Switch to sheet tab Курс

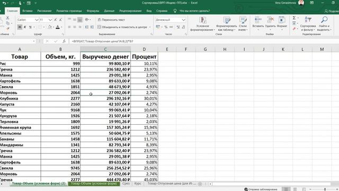pyautogui.click(x=138, y=184)
